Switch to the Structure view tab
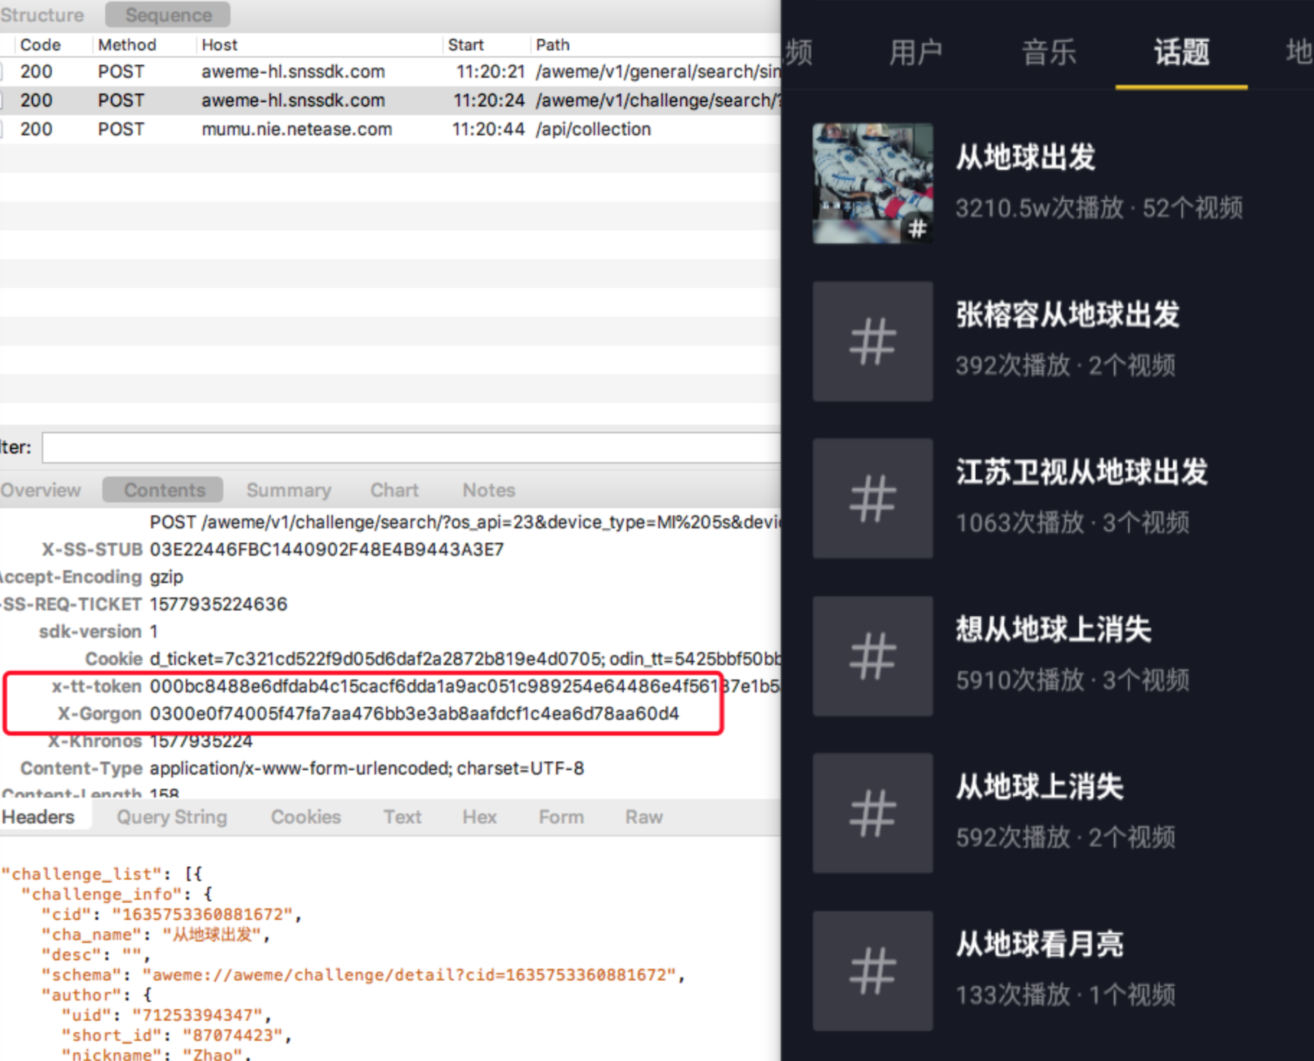Viewport: 1314px width, 1061px height. point(42,14)
